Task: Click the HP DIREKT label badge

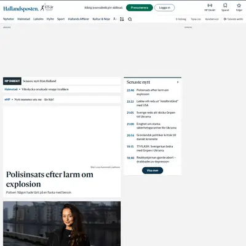Action: pos(12,81)
